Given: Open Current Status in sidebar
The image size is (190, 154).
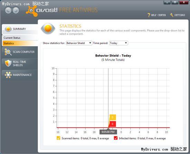Looking at the screenshot, I should coord(20,38).
